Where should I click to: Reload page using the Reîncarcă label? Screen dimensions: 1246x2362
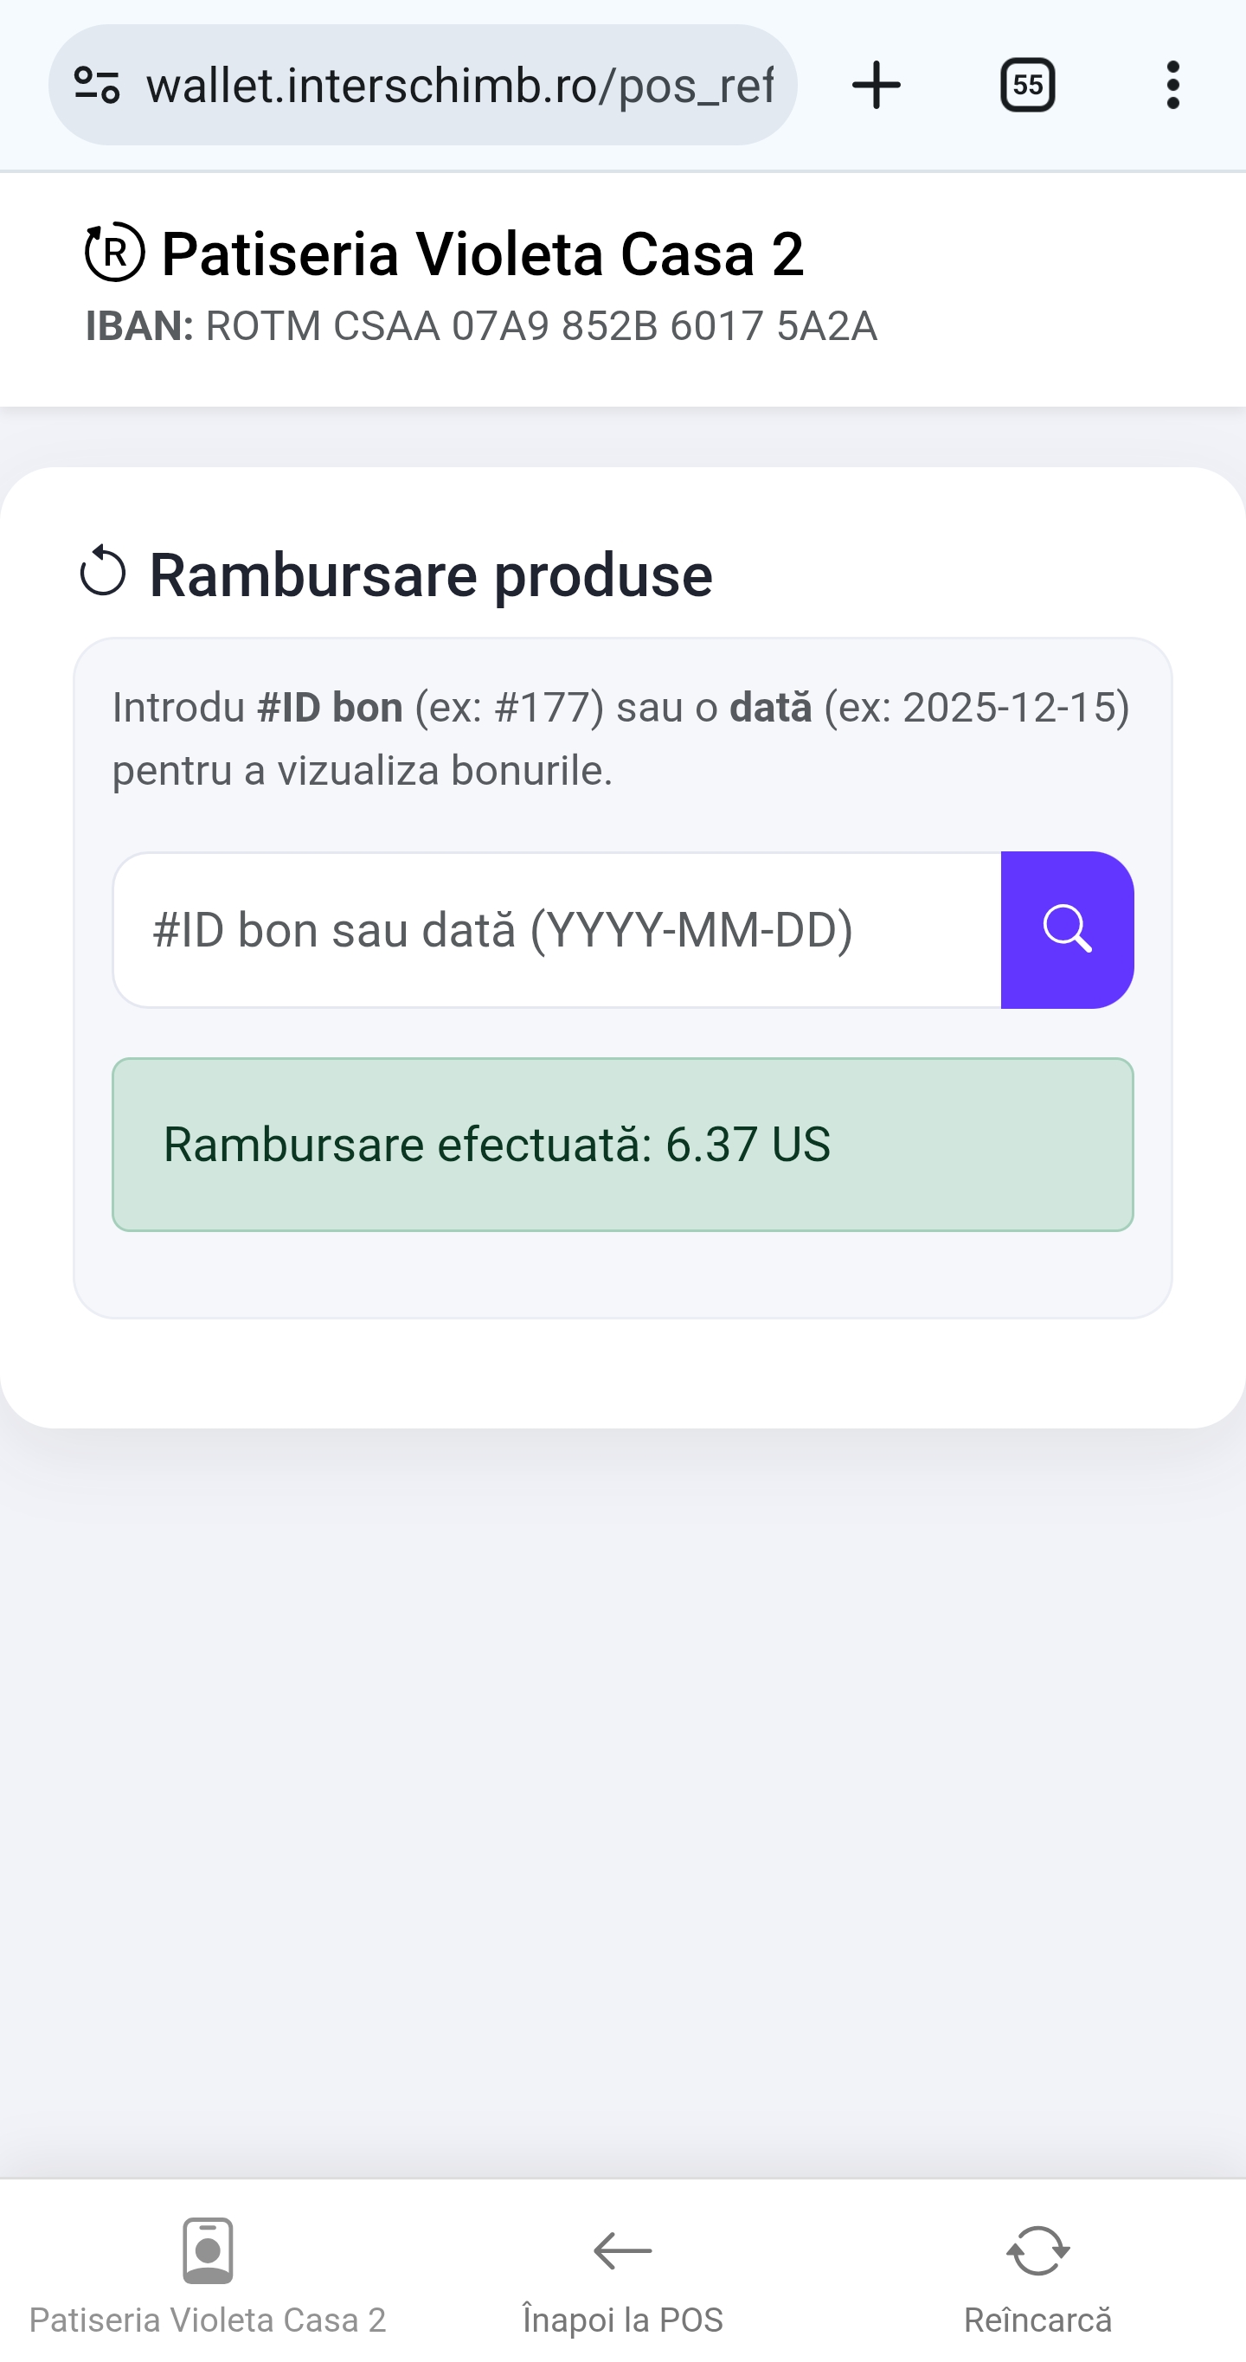(x=1037, y=2320)
